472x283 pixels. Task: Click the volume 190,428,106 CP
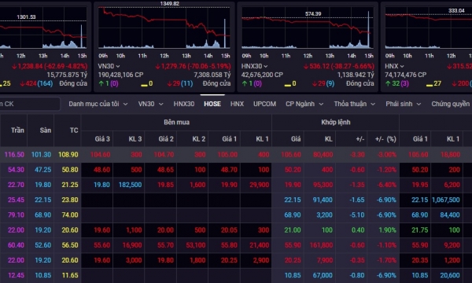(x=120, y=75)
